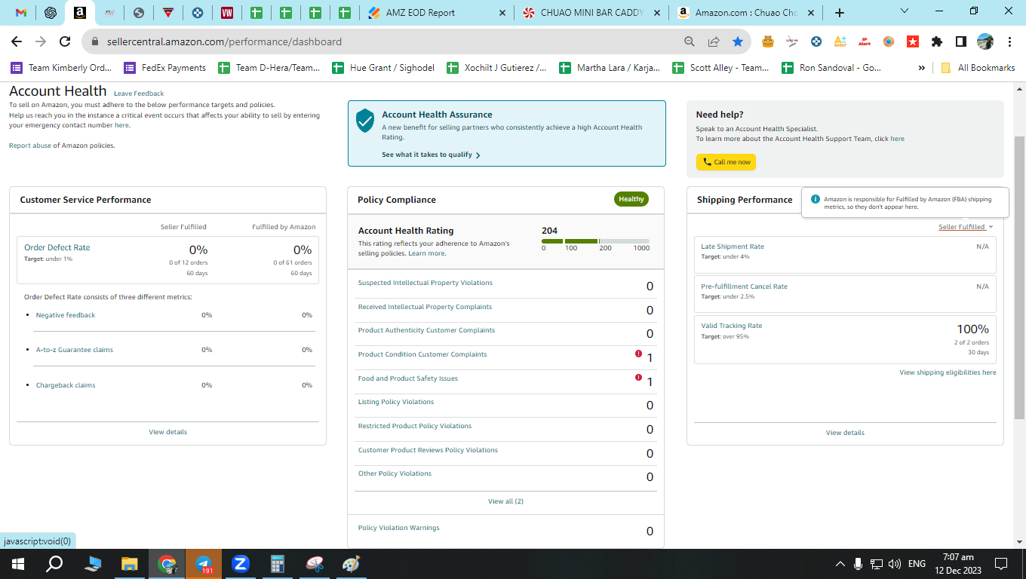Open the Ron Sandoval bookmark
Viewport: 1026px width, 579px height.
click(831, 68)
